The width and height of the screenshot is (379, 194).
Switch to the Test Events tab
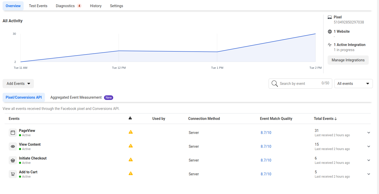[x=38, y=6]
